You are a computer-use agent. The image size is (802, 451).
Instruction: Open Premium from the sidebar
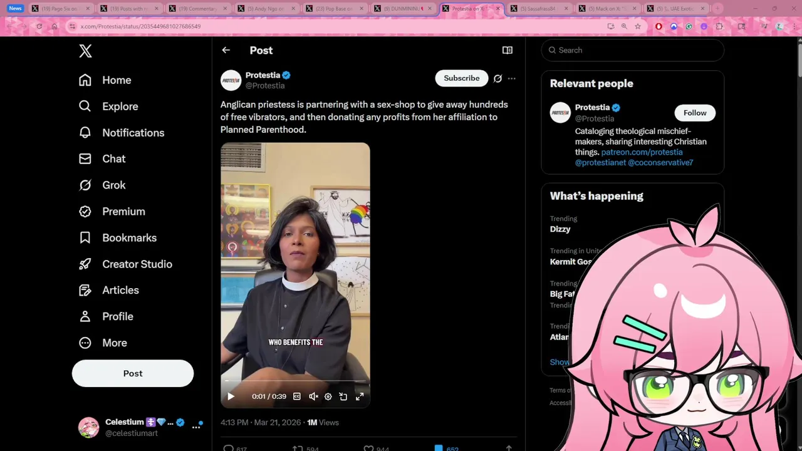tap(112, 212)
